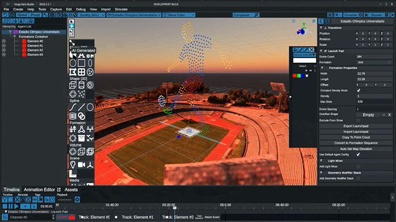Collapse the Light Mixer section
Screen dimensions: 396x222
point(321,161)
